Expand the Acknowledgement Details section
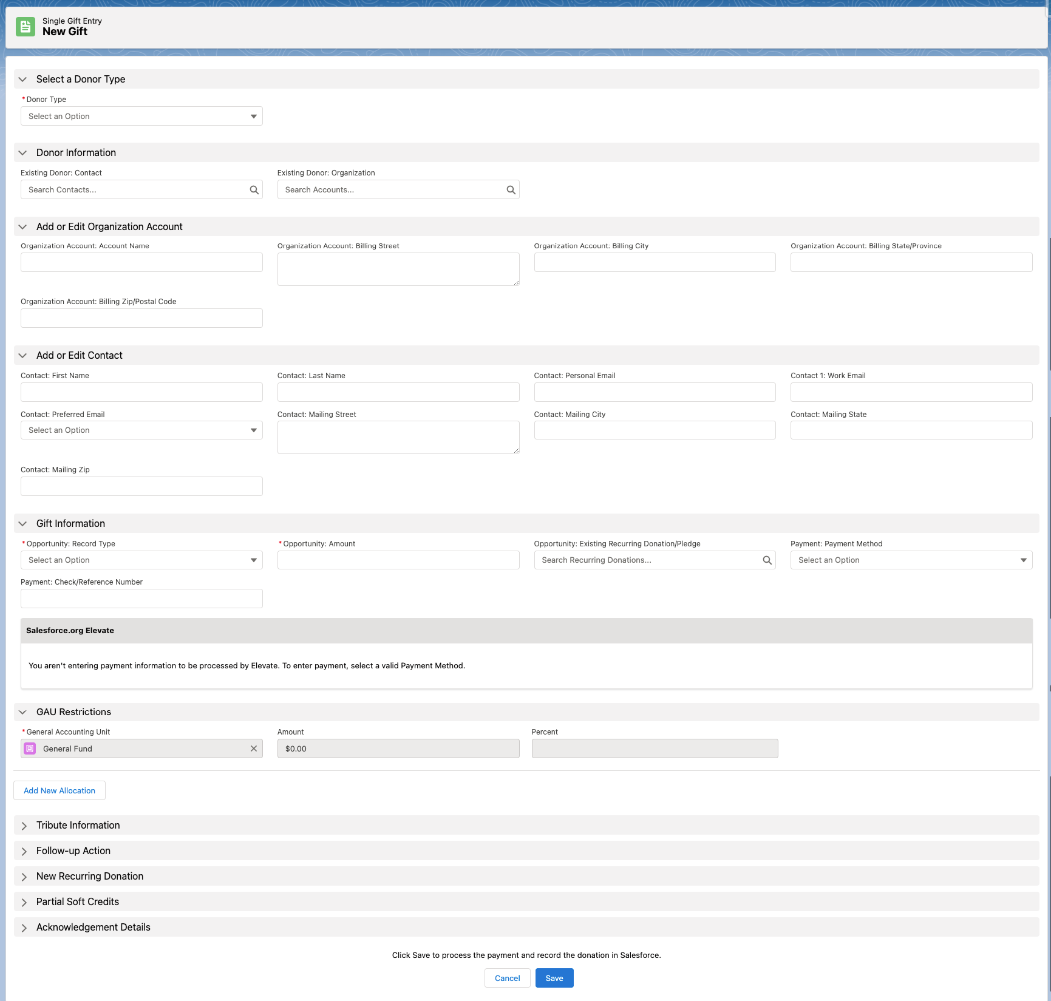1051x1001 pixels. point(24,928)
